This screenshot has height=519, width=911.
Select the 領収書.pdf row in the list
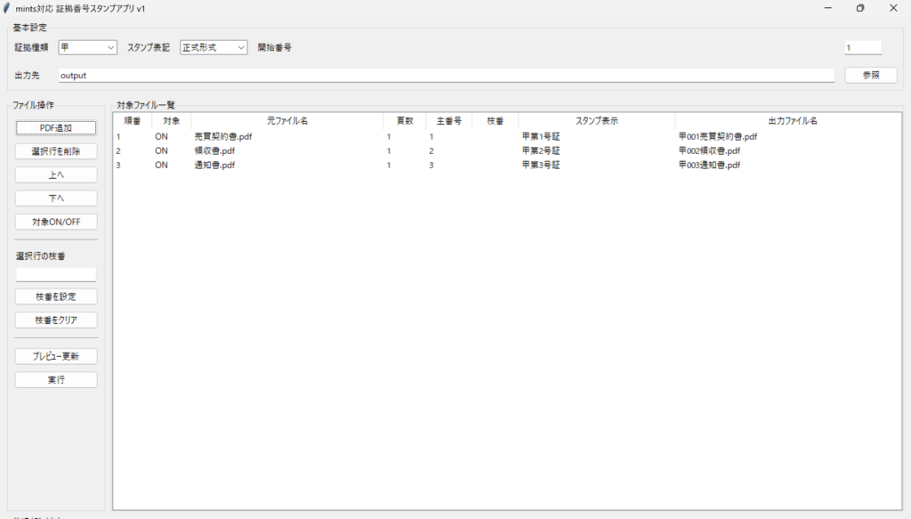tap(214, 151)
